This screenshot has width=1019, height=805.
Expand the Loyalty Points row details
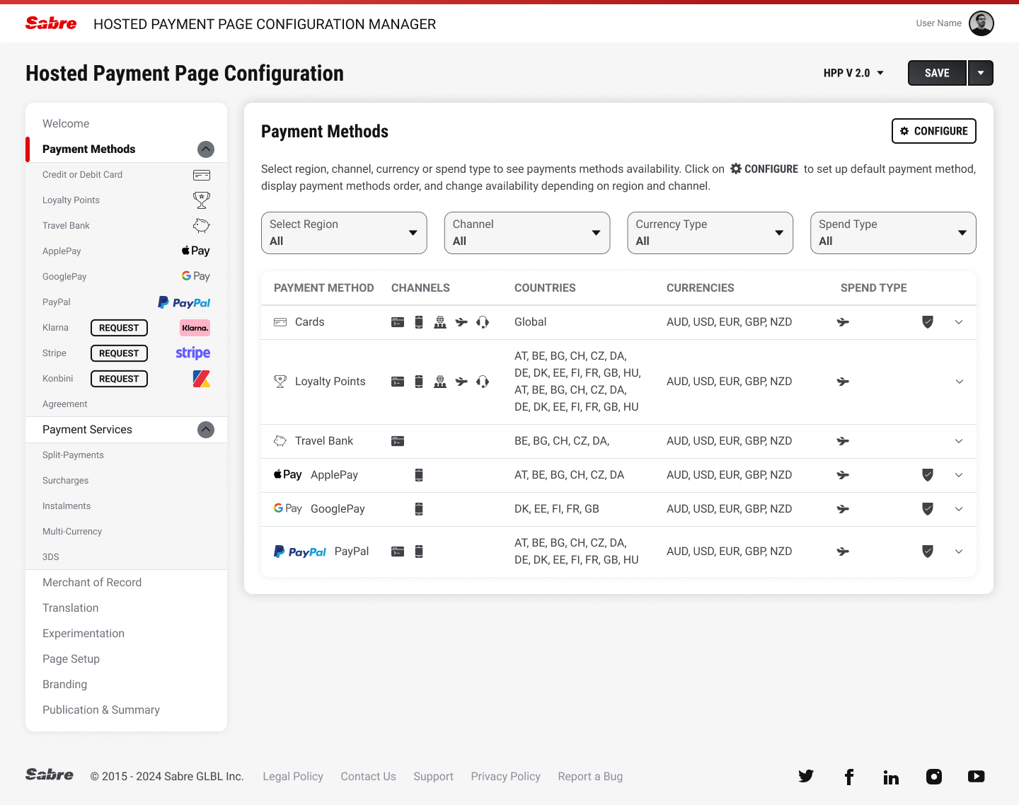pos(959,382)
